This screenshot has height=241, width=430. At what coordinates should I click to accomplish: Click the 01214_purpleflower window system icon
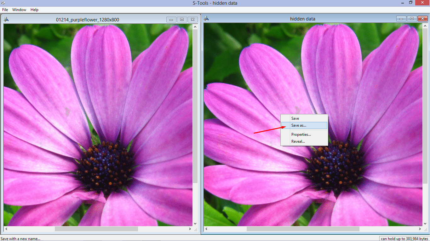(x=6, y=19)
